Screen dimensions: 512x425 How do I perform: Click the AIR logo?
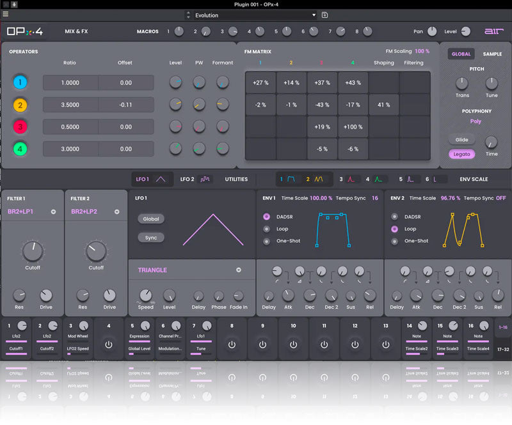[x=493, y=31]
